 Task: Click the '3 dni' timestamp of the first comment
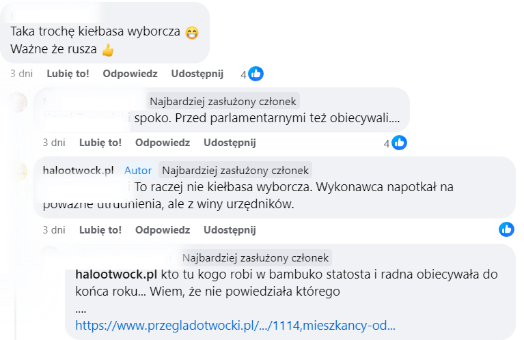point(21,74)
